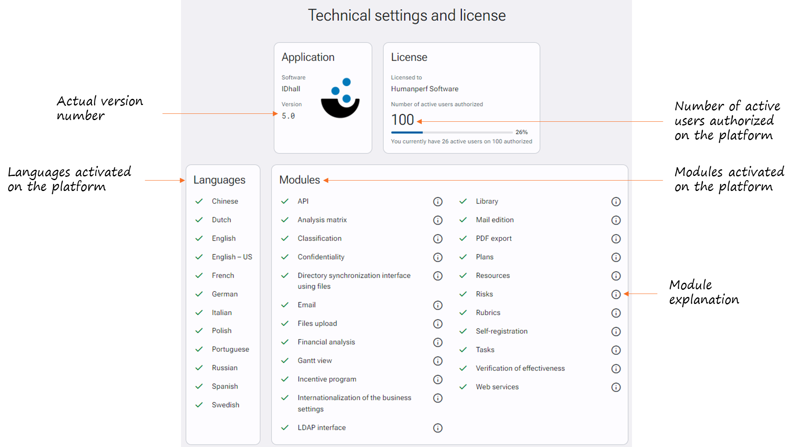Show Email module info icon
798x447 pixels.
click(x=438, y=306)
